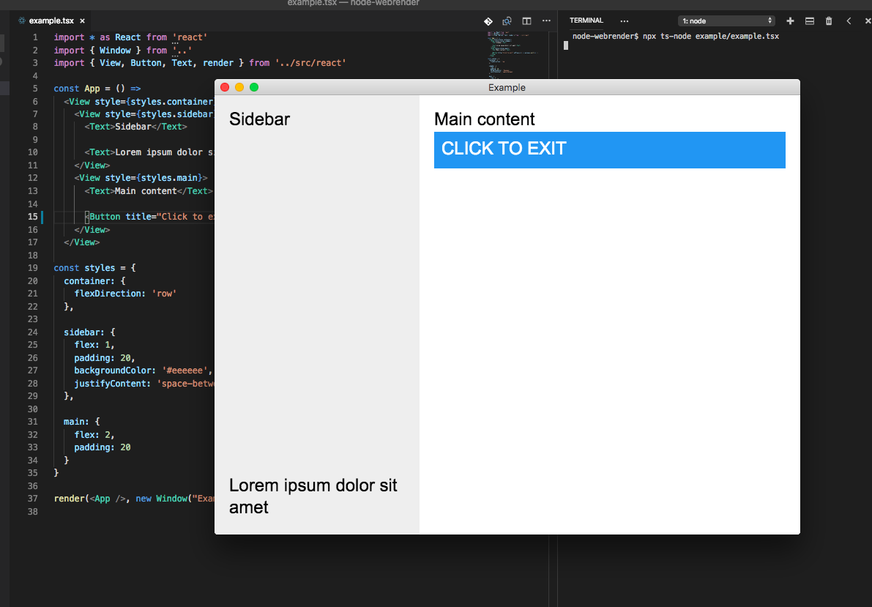This screenshot has height=607, width=872.
Task: Open the preview/search file icon in editor toolbar
Action: [507, 21]
